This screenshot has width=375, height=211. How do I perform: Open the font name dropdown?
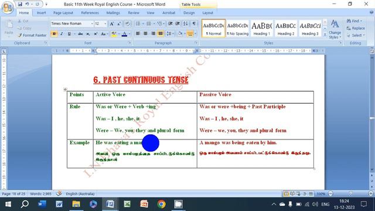click(x=92, y=23)
